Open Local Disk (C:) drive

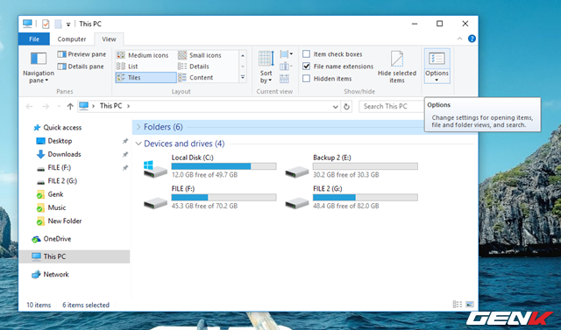(x=210, y=166)
